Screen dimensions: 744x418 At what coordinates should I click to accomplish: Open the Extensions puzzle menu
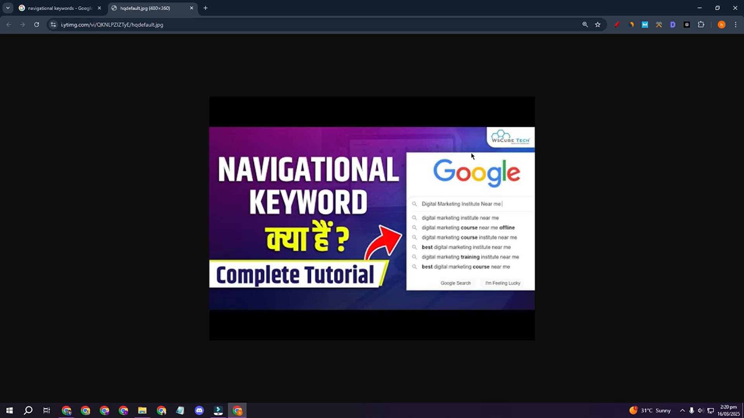pos(701,25)
